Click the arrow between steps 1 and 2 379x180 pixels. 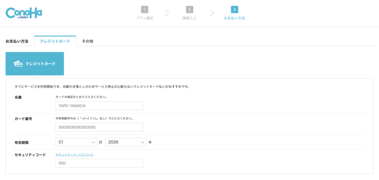point(167,13)
